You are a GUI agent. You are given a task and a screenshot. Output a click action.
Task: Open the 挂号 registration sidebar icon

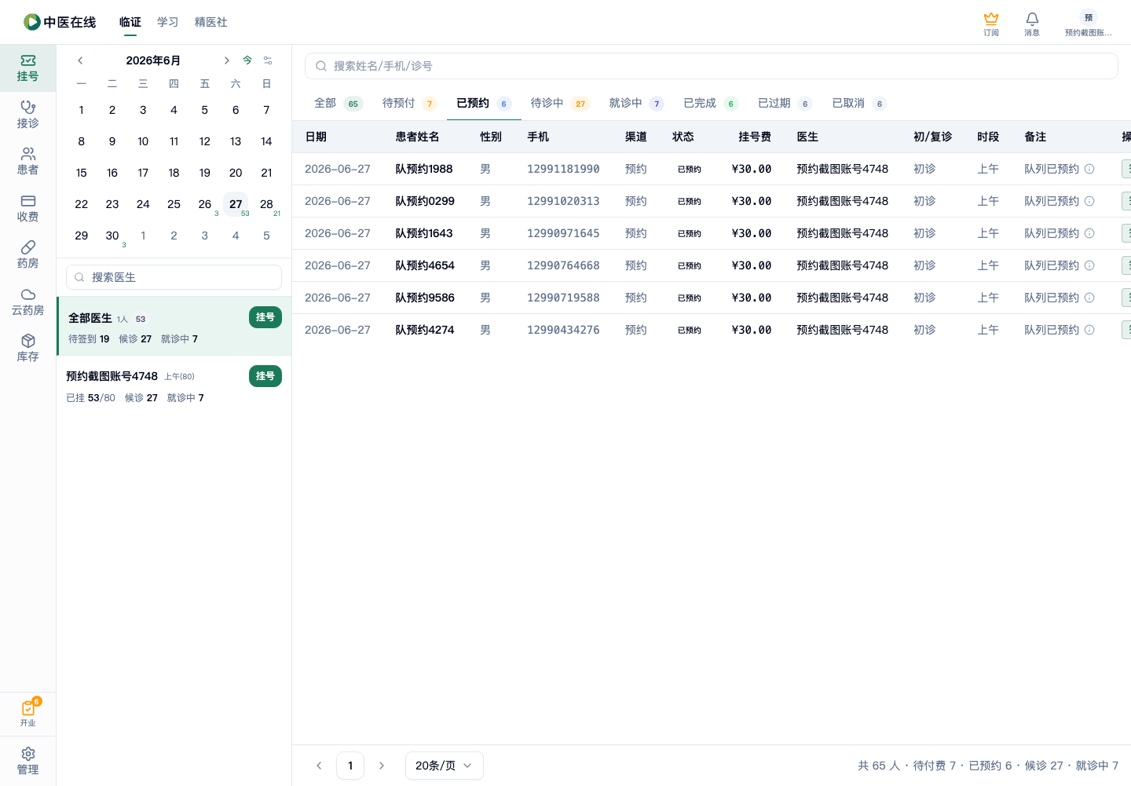27,68
